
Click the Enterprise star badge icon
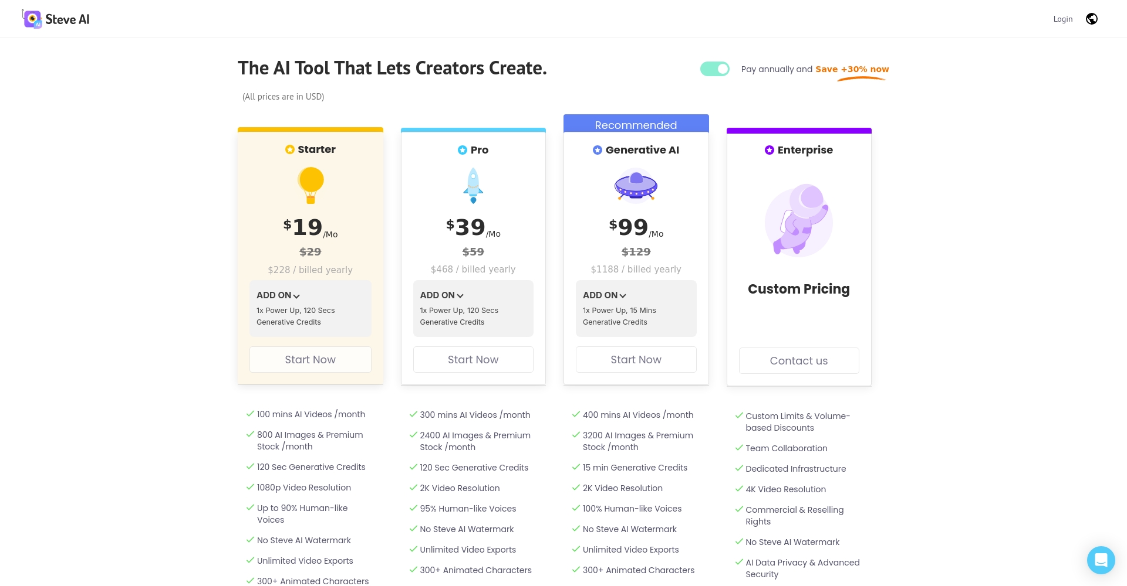point(769,150)
